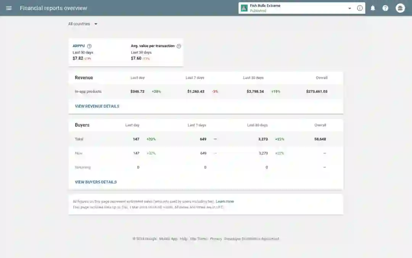Open the Site Terms footer link
412x258 pixels.
click(x=198, y=239)
